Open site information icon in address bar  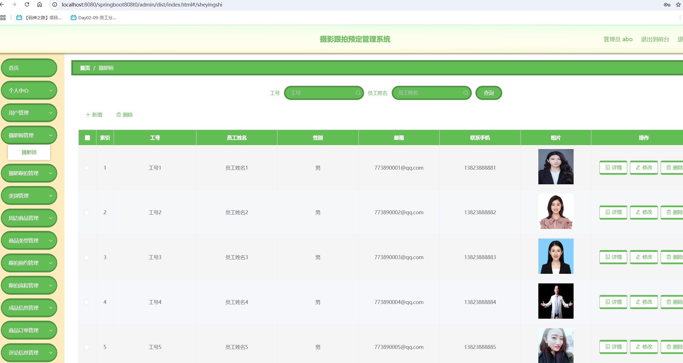(55, 5)
